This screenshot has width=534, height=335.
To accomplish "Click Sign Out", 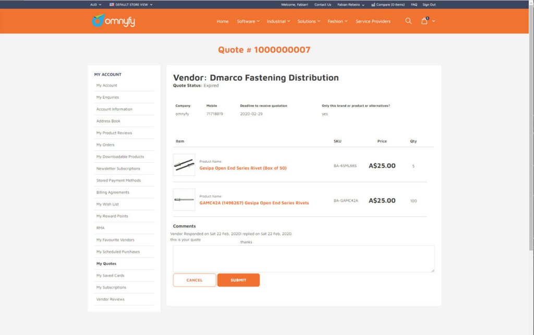I will point(429,5).
